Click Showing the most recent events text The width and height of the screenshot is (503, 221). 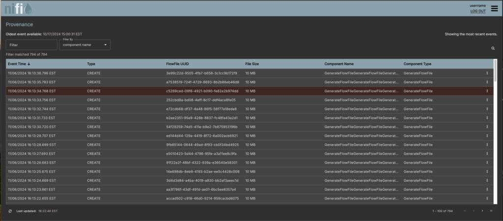pos(471,34)
